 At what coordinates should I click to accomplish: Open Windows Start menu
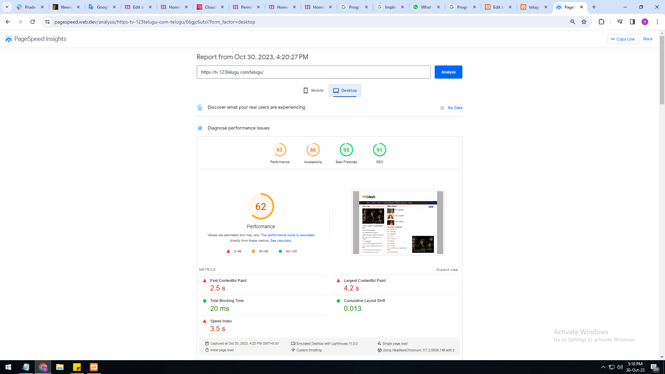pos(8,367)
